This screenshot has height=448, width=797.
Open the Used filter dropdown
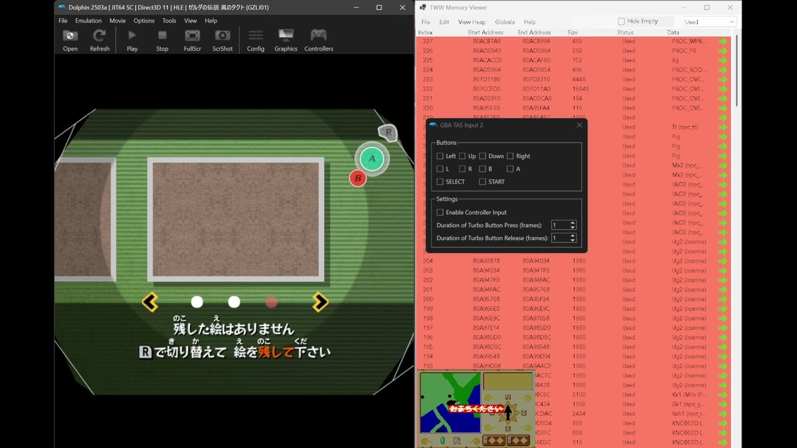point(710,22)
